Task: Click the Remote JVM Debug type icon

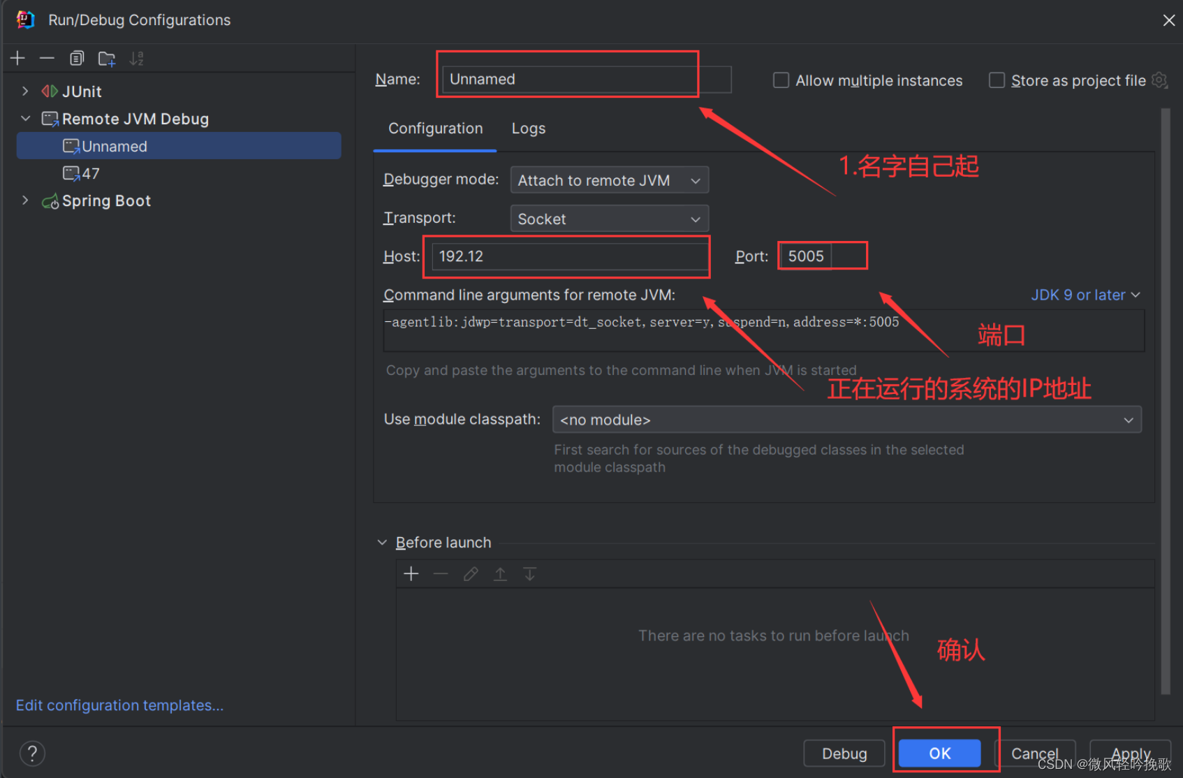Action: coord(50,119)
